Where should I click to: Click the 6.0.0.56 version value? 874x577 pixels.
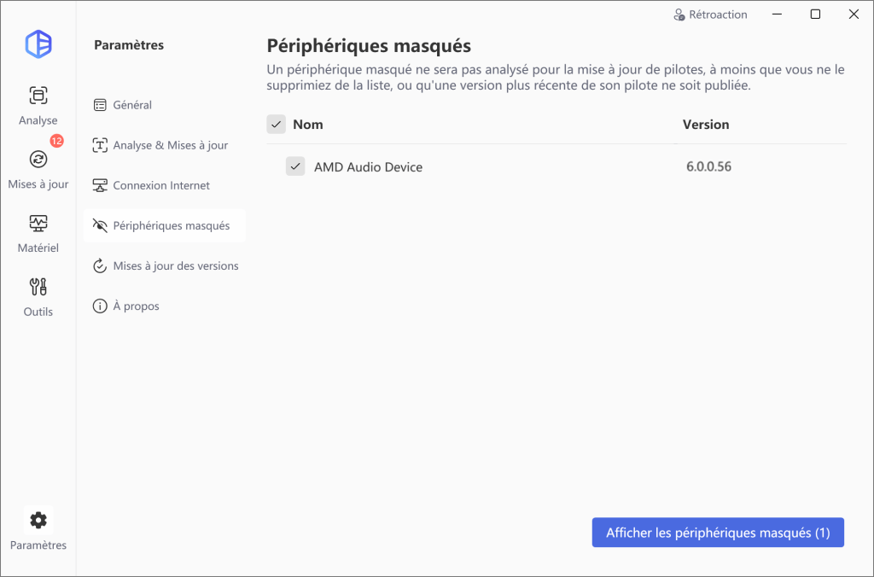[x=708, y=166]
